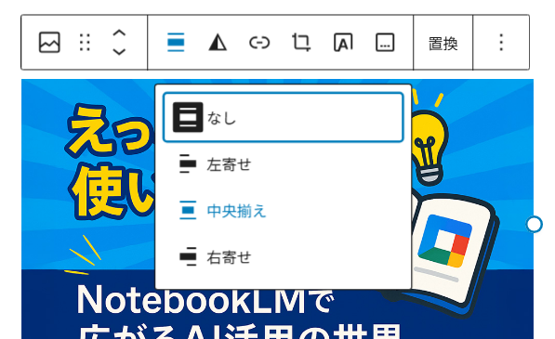Open the alignment toolbar button
Viewport: 555px width, 339px height.
coord(176,43)
